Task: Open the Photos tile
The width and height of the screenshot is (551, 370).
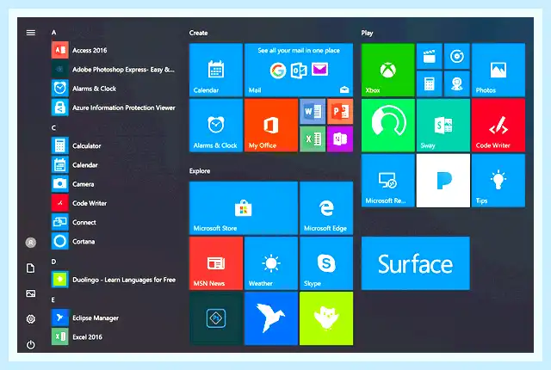Action: tap(498, 70)
